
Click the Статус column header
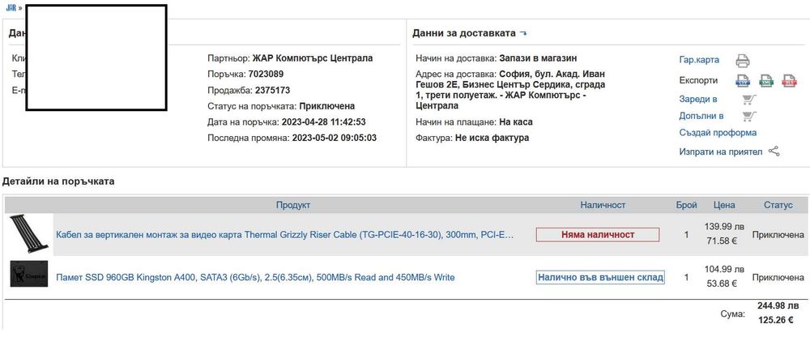coord(778,205)
